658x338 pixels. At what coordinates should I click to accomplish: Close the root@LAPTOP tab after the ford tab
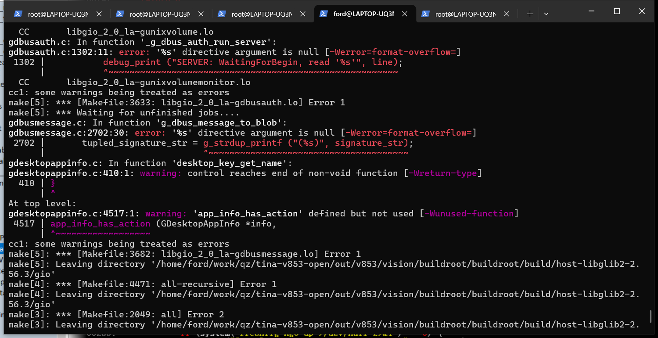coord(506,14)
